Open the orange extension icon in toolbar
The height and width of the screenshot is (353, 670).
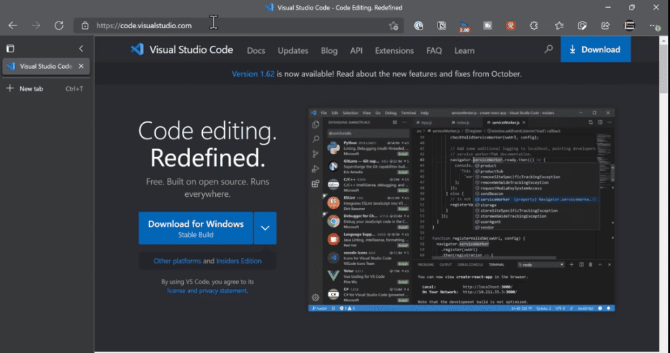coord(510,25)
